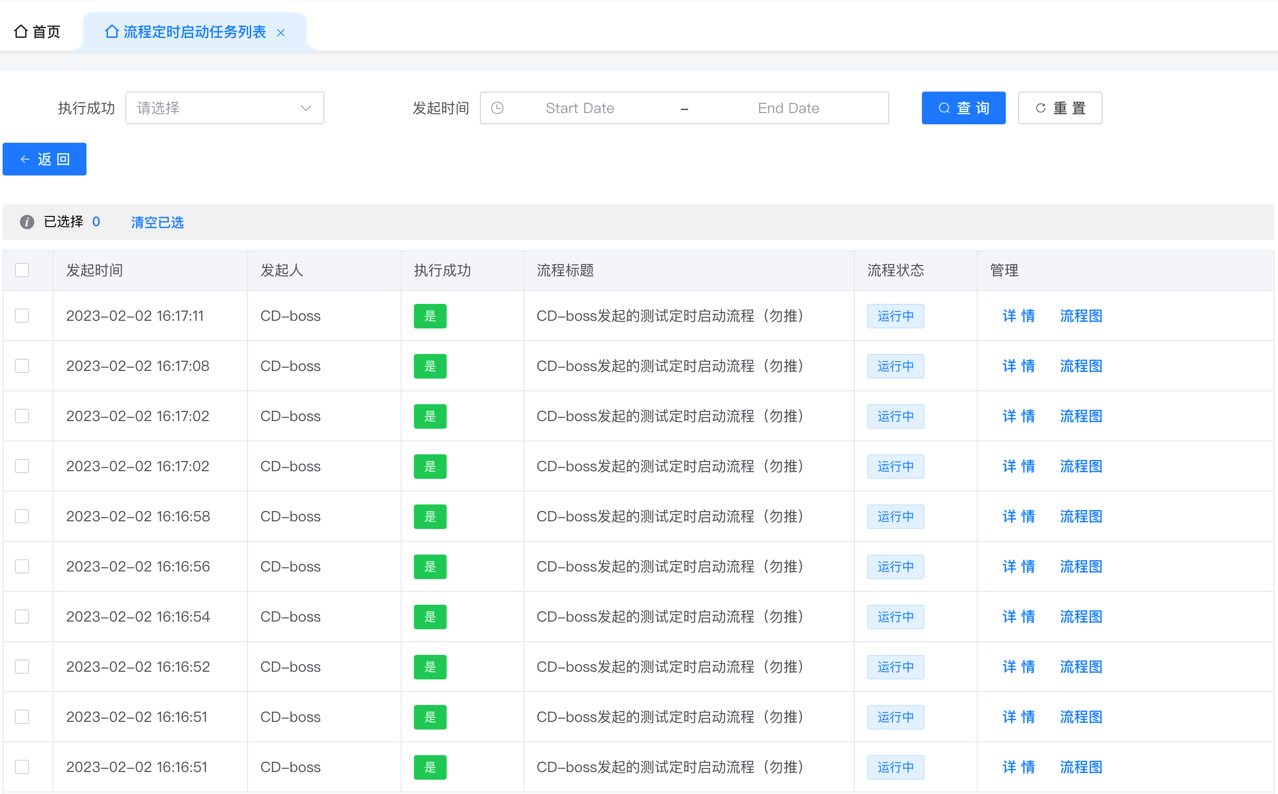Open 流程图 for the 16:16:52 row

click(x=1081, y=667)
